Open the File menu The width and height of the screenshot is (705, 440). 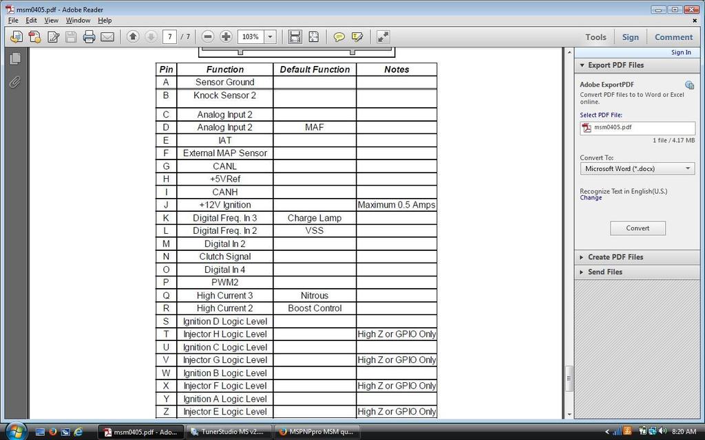[13, 20]
